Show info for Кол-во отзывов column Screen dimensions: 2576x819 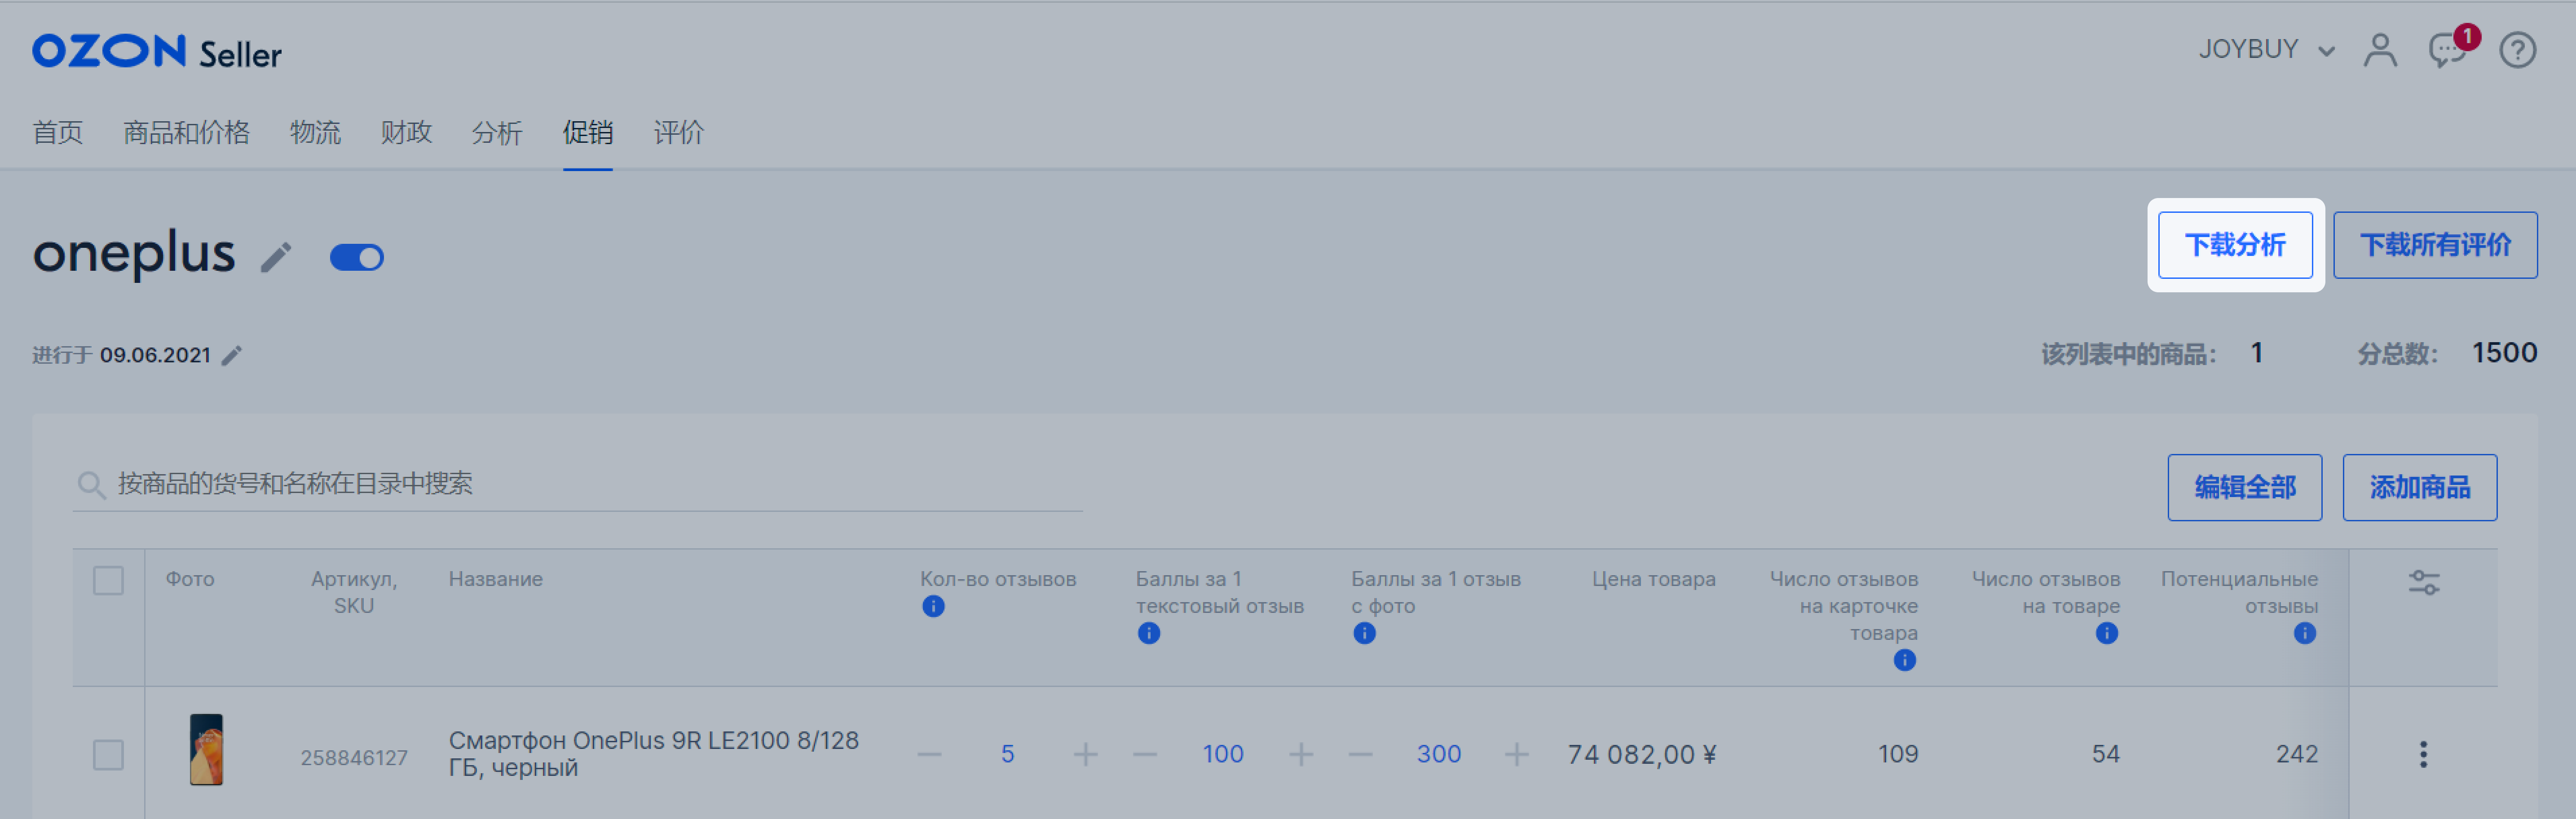point(933,606)
